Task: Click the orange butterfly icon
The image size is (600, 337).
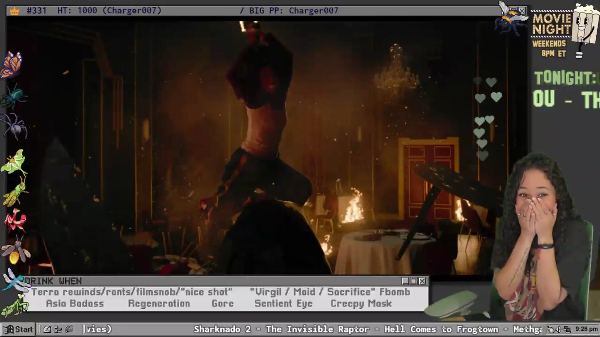Action: 11,65
